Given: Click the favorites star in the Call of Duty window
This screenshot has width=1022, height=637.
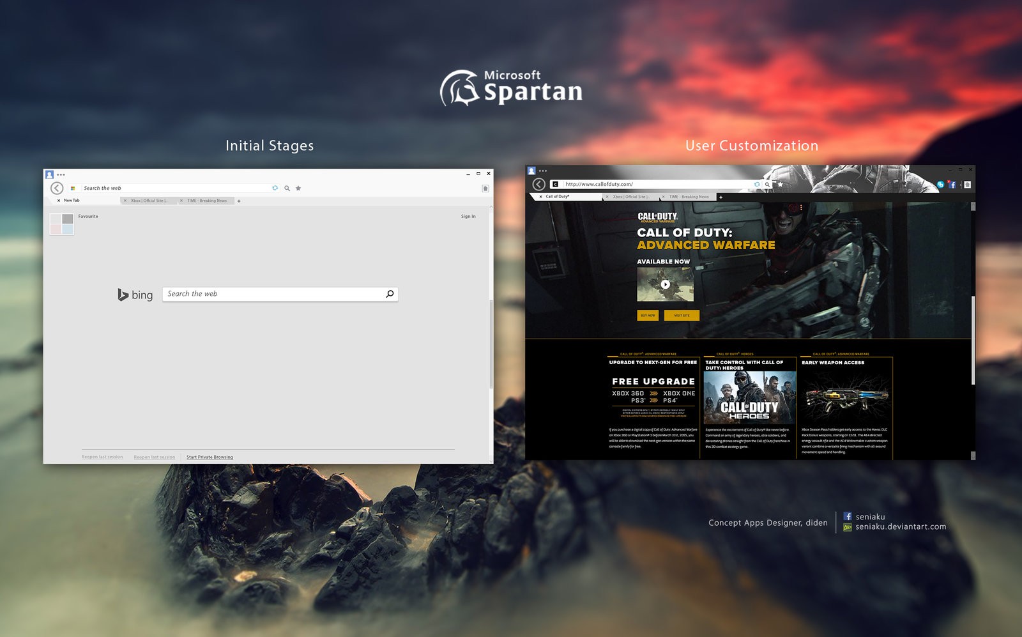Looking at the screenshot, I should coord(780,184).
